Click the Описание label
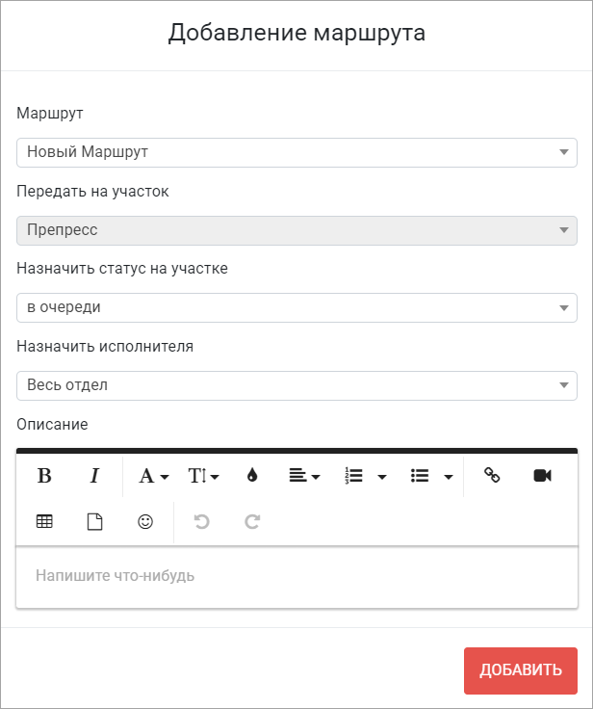The width and height of the screenshot is (593, 709). click(x=52, y=425)
